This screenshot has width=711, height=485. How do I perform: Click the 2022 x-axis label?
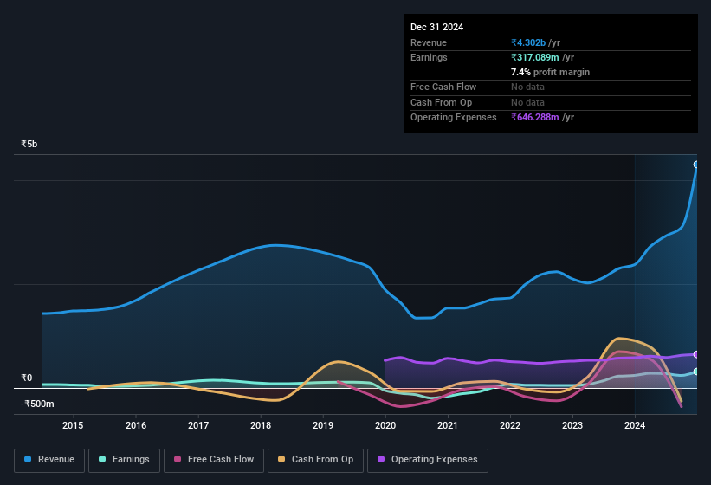(x=510, y=425)
